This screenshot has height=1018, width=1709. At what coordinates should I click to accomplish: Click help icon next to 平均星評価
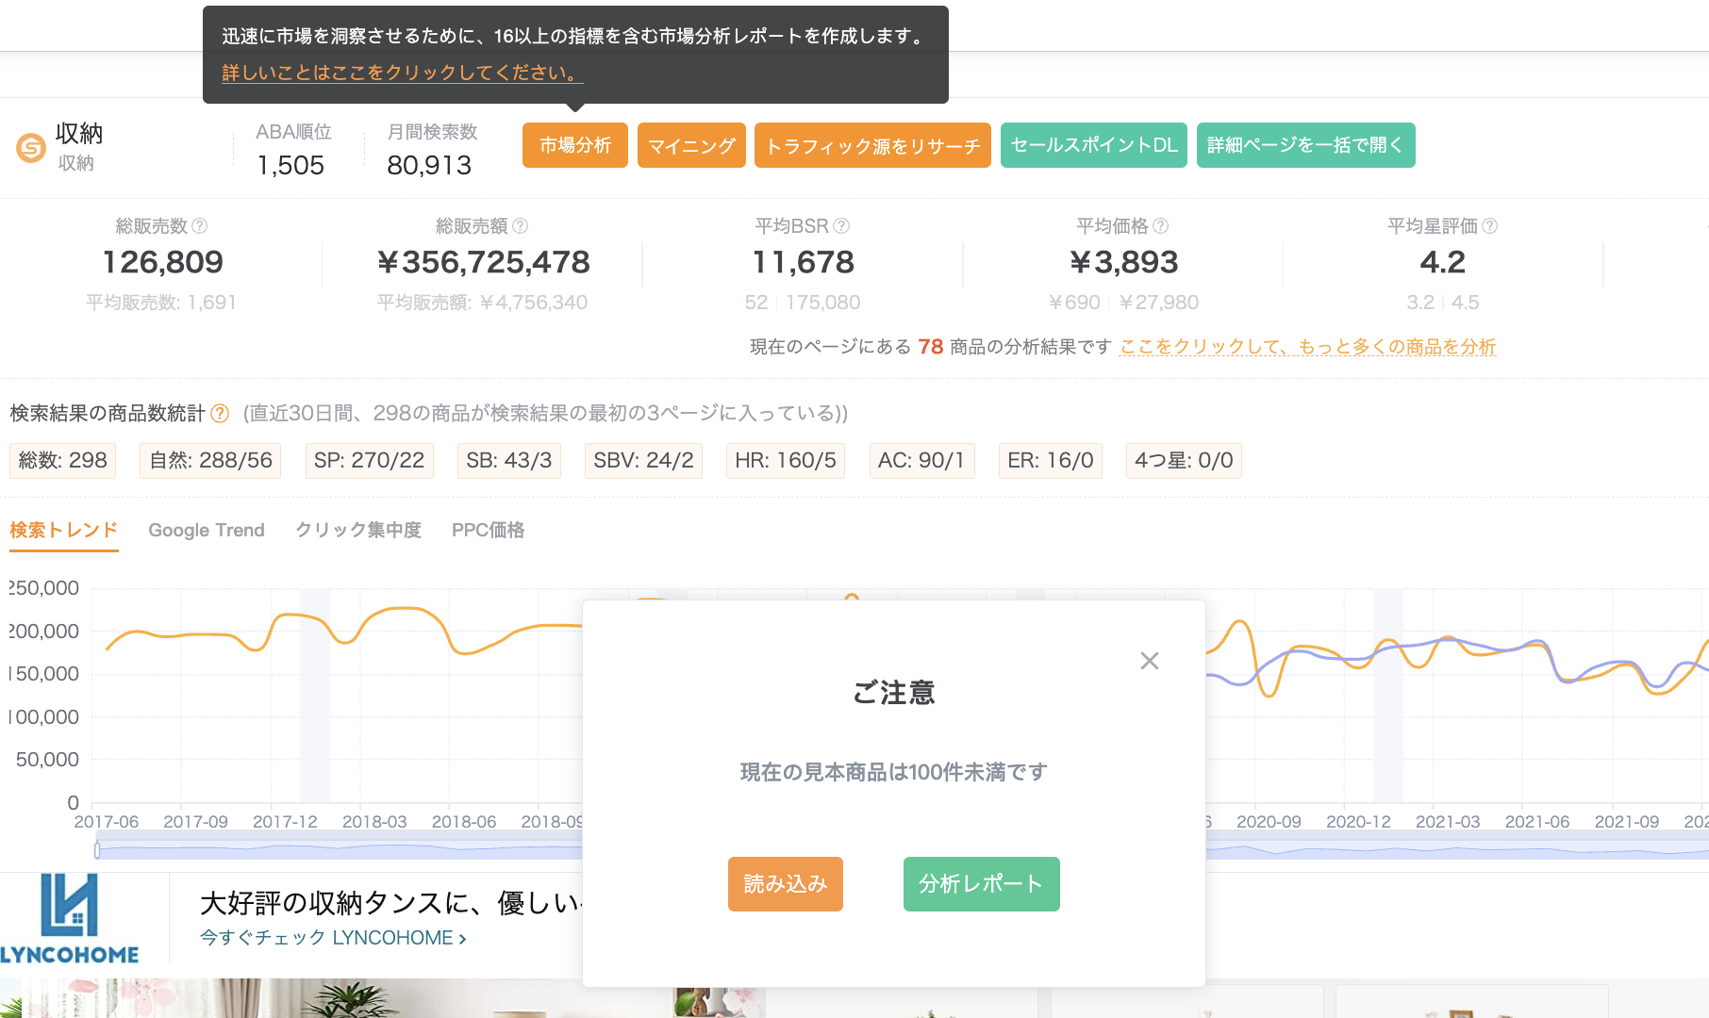click(x=1490, y=226)
